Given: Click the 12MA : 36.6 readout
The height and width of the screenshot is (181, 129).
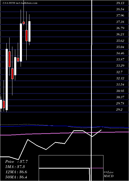Looking at the screenshot, I should click(16, 172).
